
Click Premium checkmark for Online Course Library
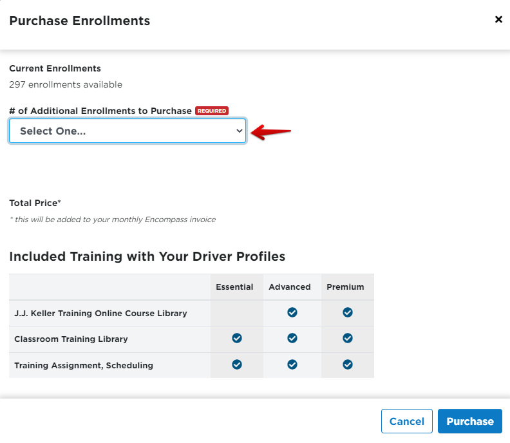pyautogui.click(x=347, y=312)
